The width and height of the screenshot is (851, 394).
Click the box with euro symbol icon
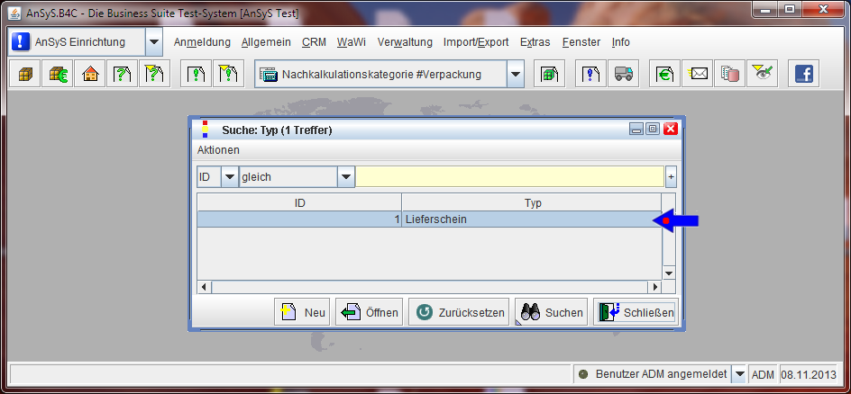pos(57,75)
